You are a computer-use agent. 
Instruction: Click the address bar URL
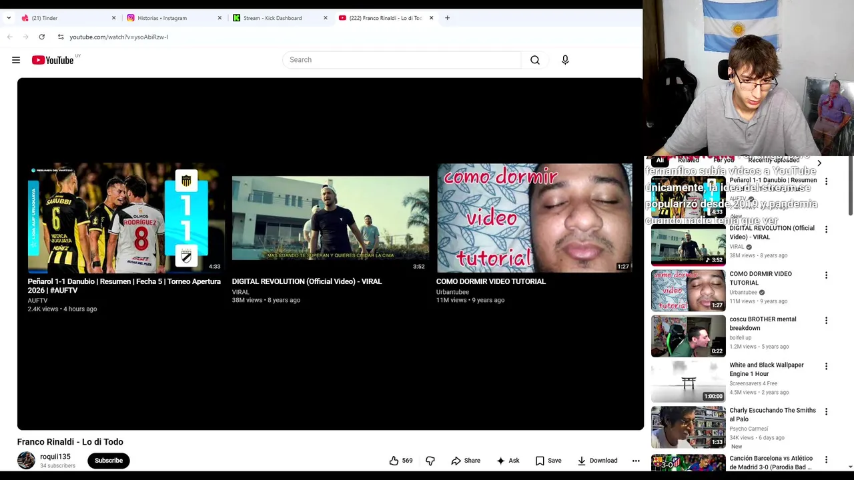tap(119, 37)
